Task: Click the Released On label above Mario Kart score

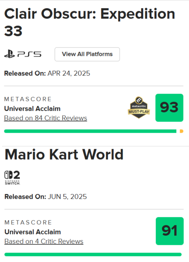Action: [25, 197]
